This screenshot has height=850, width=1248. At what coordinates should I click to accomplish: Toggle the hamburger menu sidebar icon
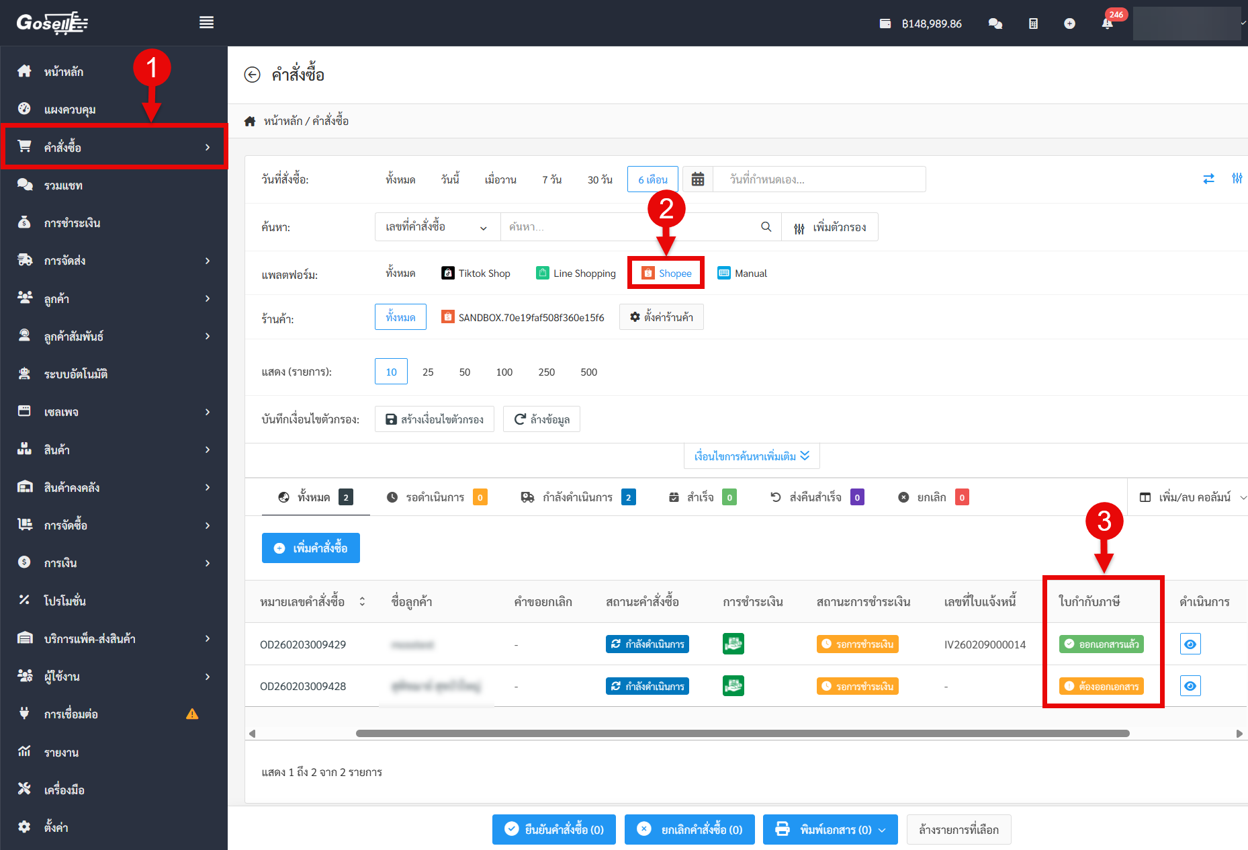[206, 23]
